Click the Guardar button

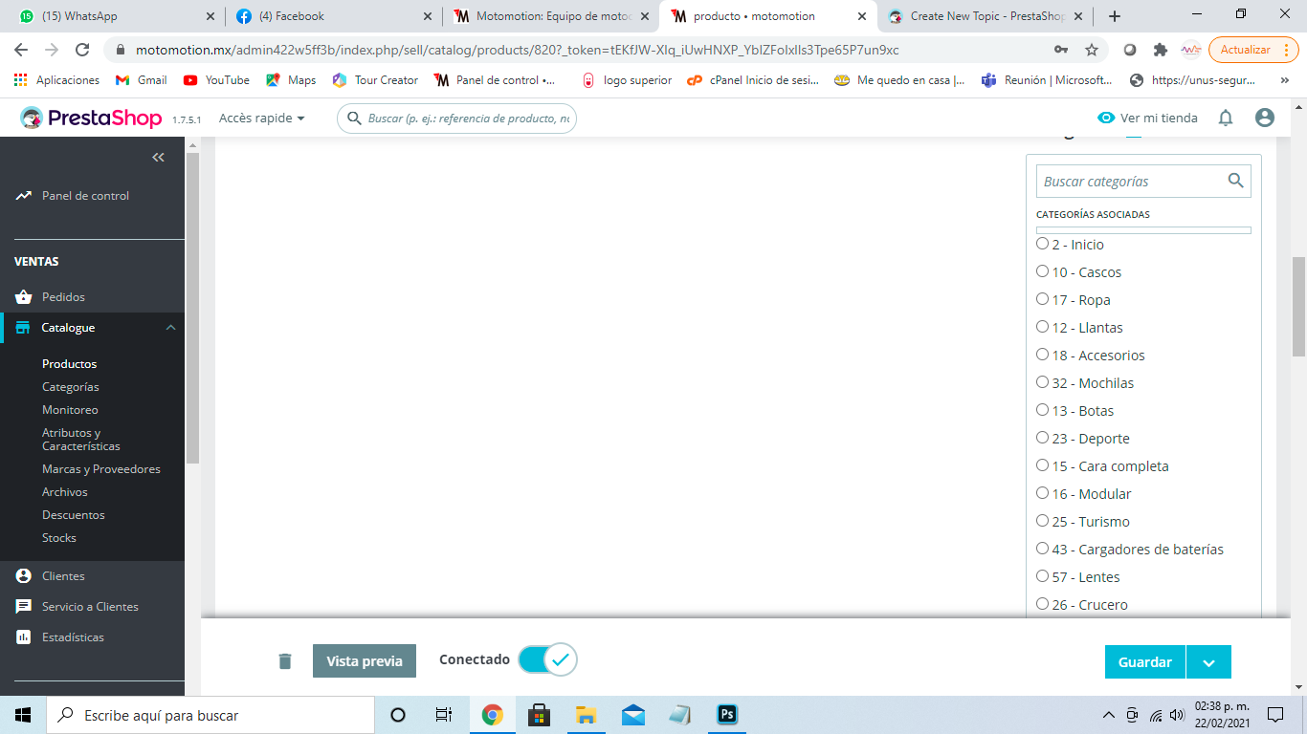tap(1145, 662)
